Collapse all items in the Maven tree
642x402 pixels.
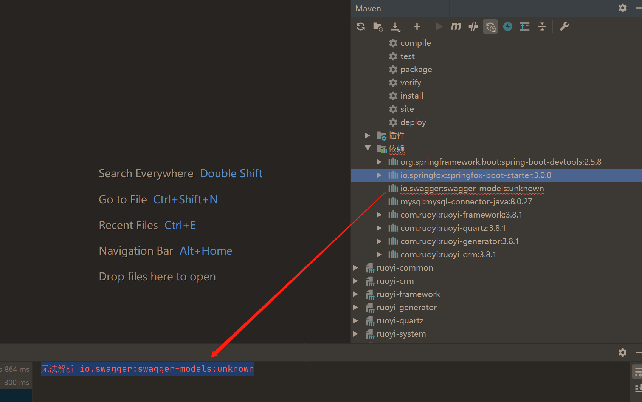point(542,26)
